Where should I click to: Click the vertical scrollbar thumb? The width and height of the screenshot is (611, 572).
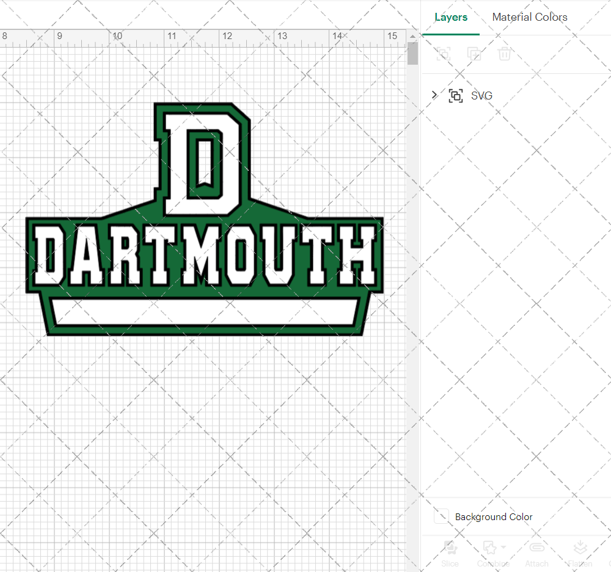(412, 53)
